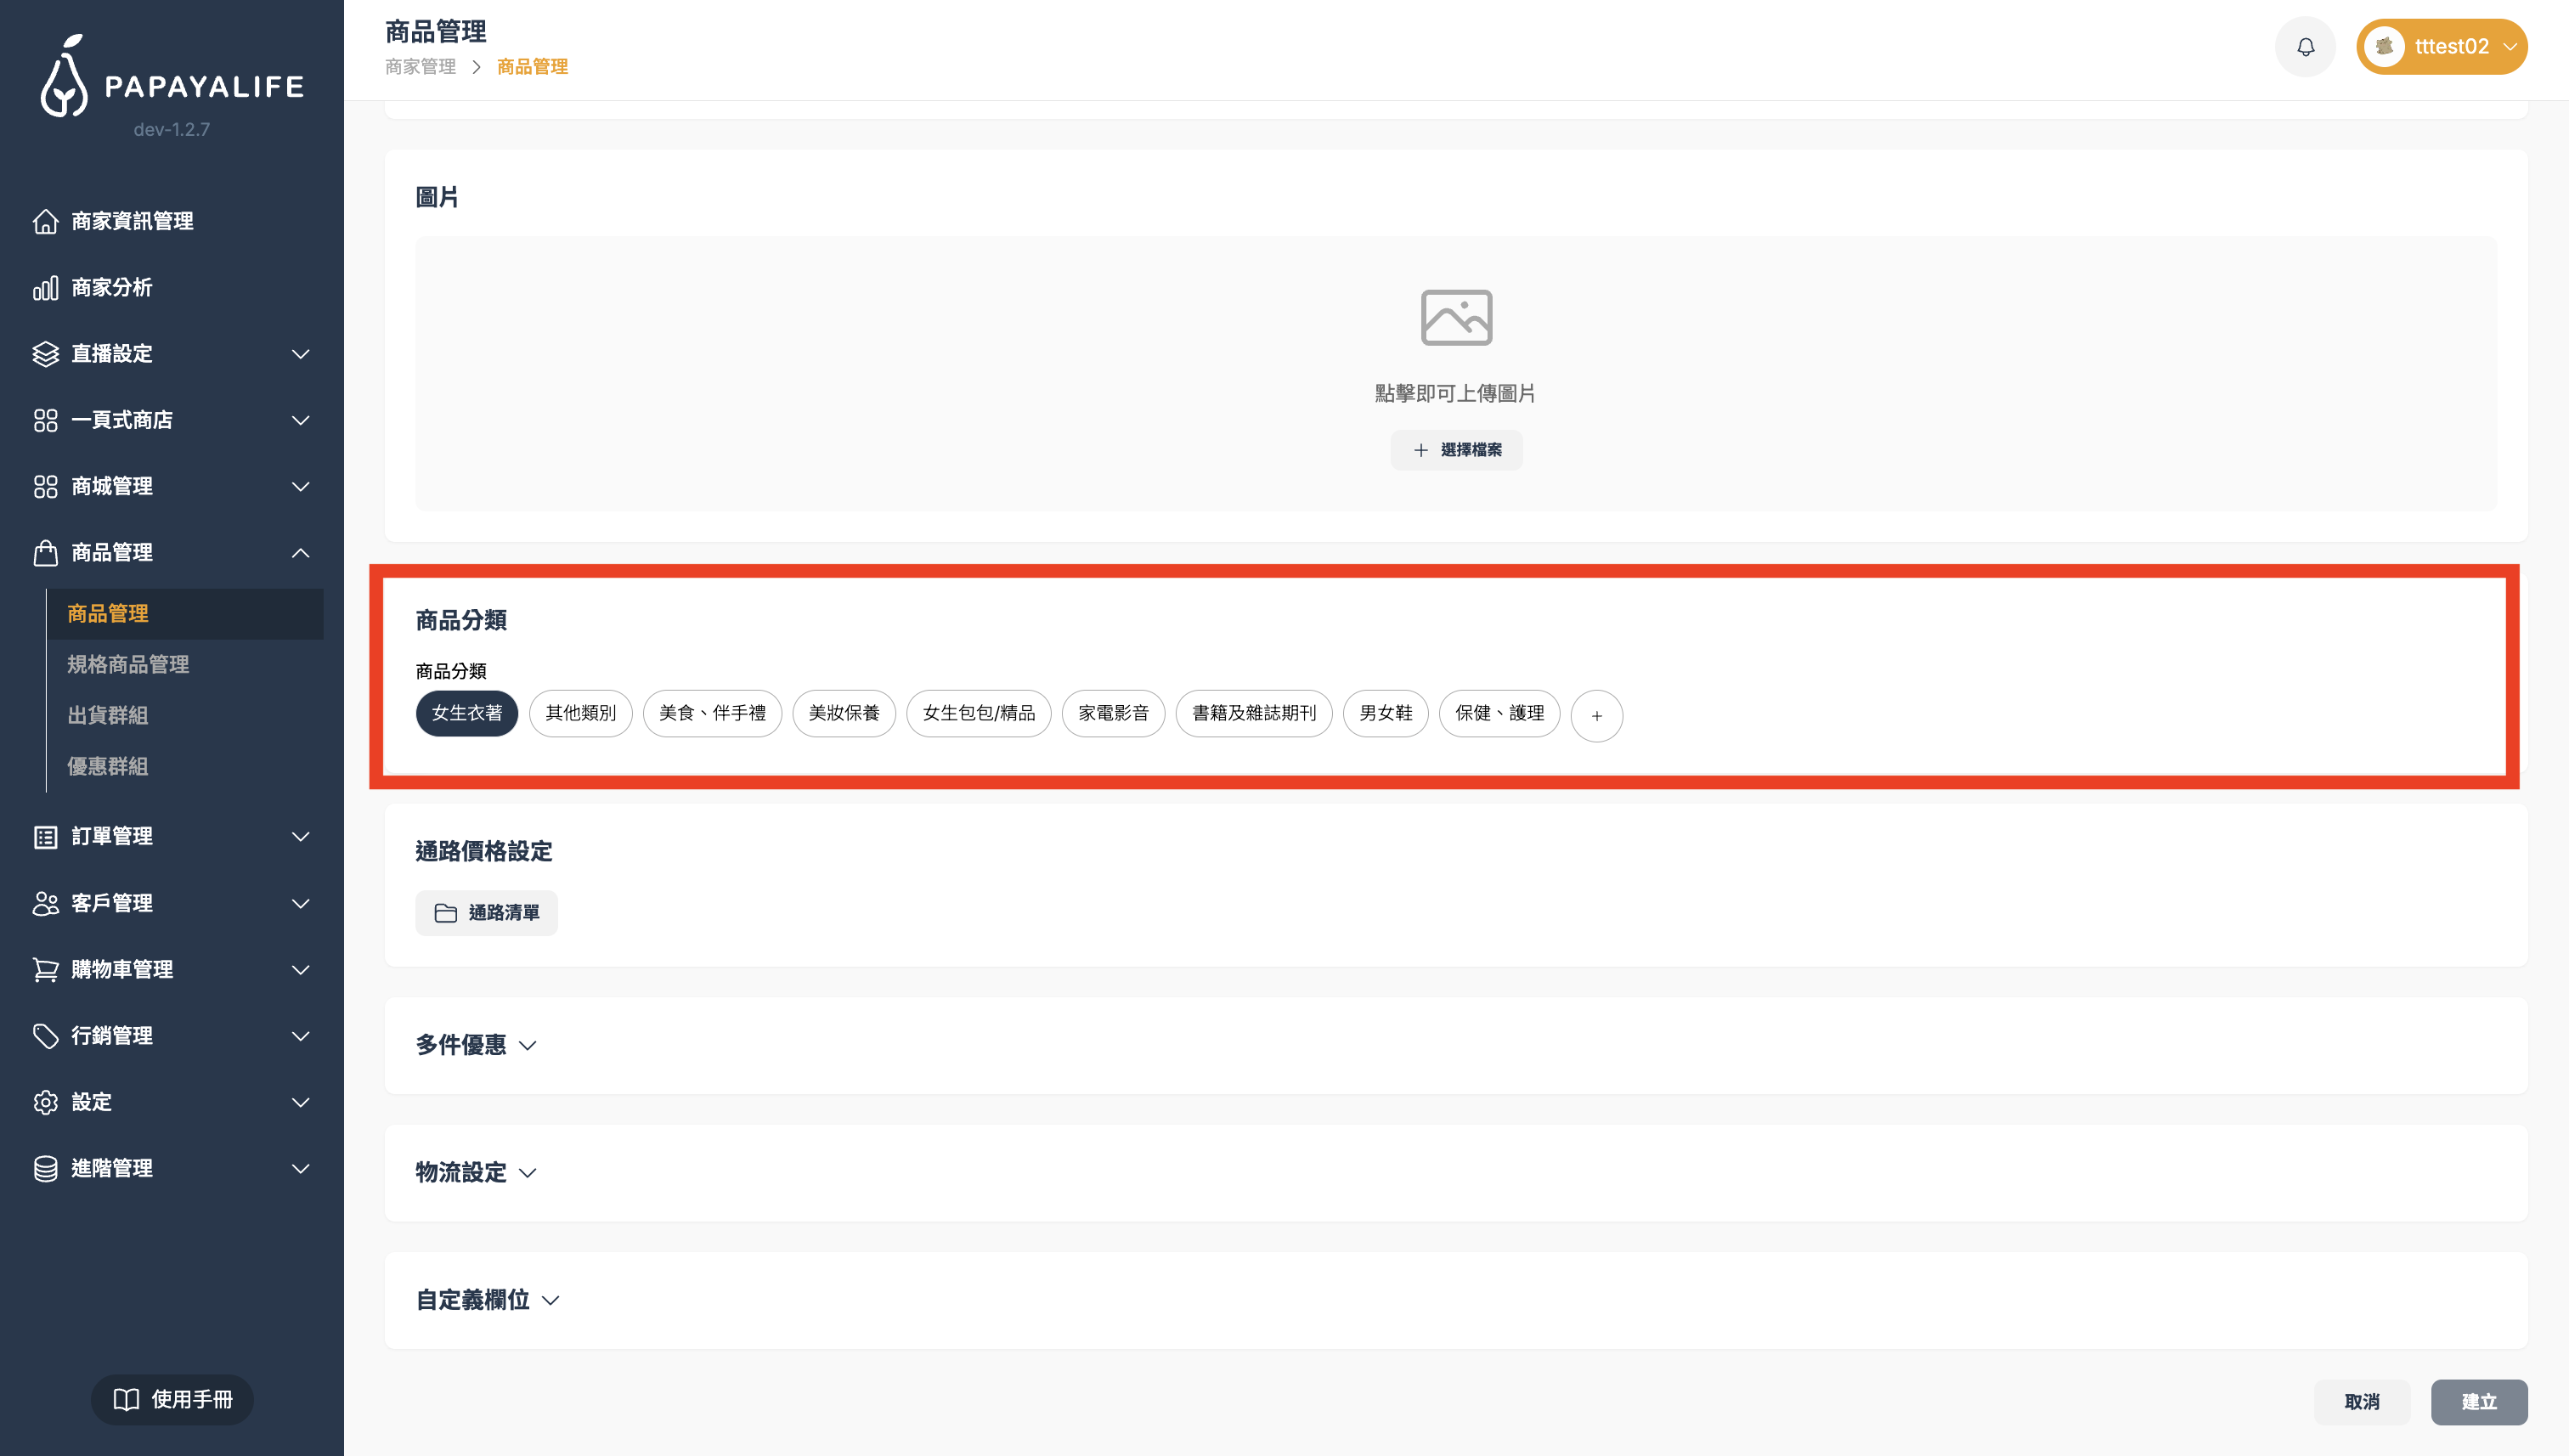The height and width of the screenshot is (1456, 2569).
Task: Click the image upload placeholder icon
Action: (1455, 318)
